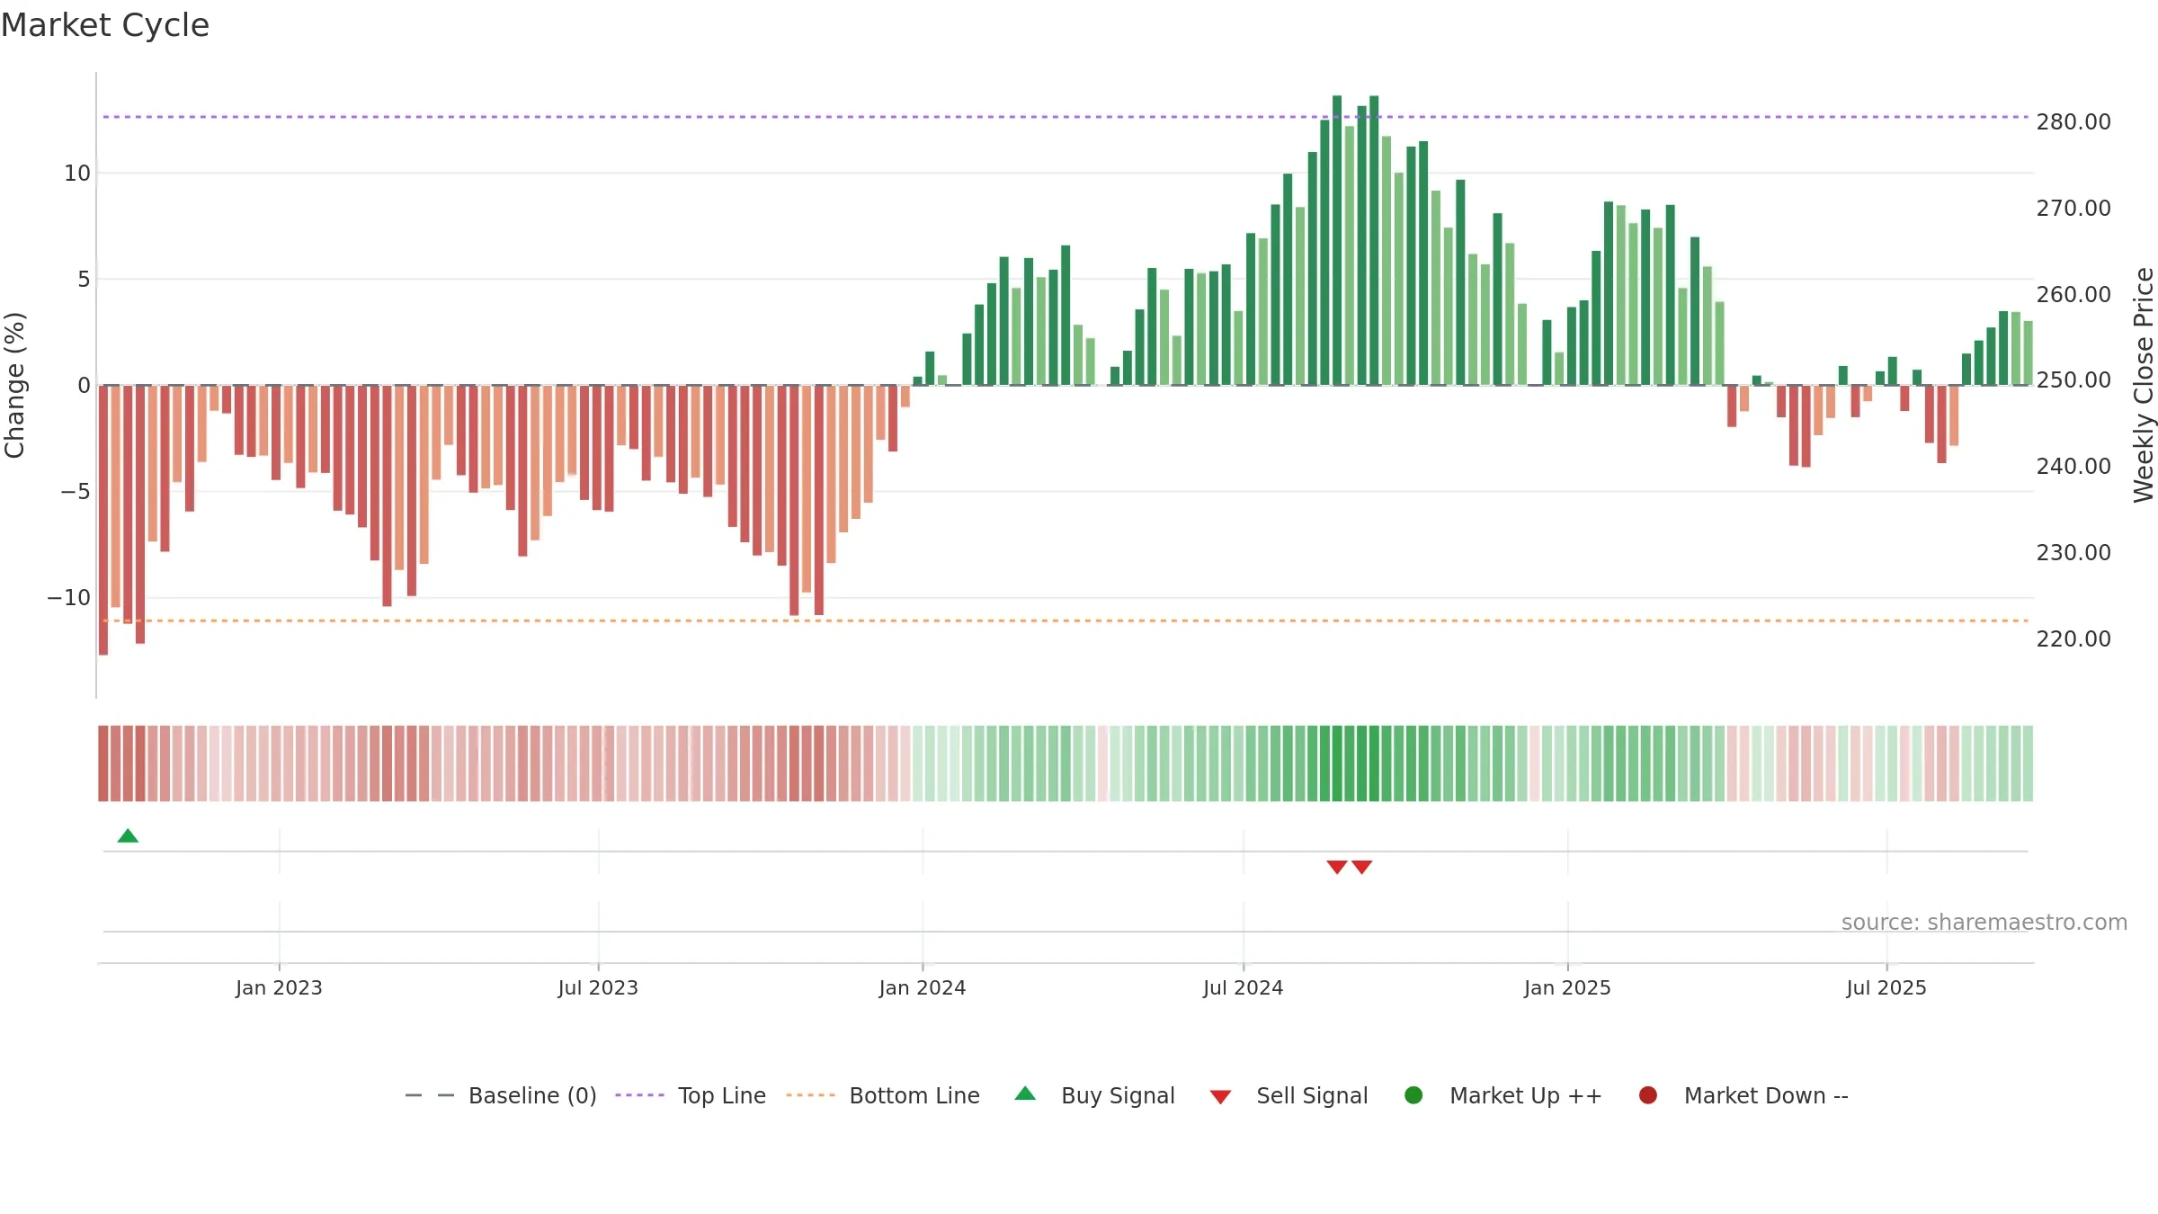Click the red triangle icon in legend

1220,1097
